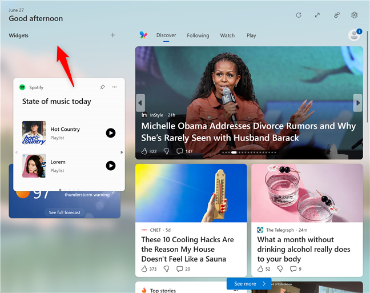
Task: Select the active carousel page indicator
Action: [x=234, y=152]
